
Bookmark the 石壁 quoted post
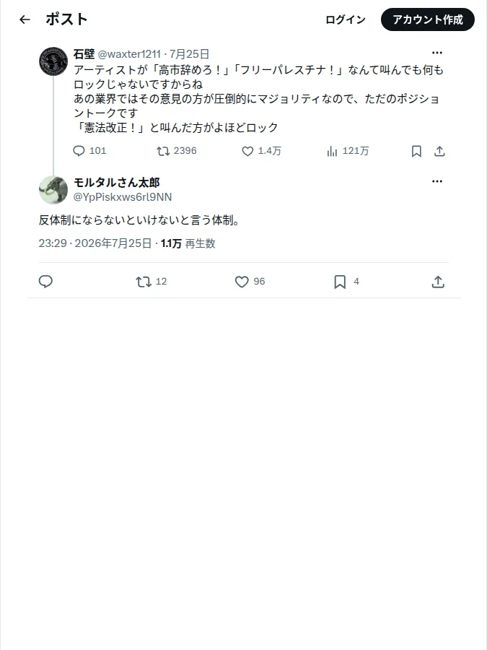click(x=416, y=151)
